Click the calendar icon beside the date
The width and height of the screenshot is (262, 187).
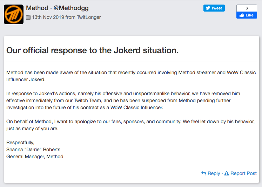(28, 17)
